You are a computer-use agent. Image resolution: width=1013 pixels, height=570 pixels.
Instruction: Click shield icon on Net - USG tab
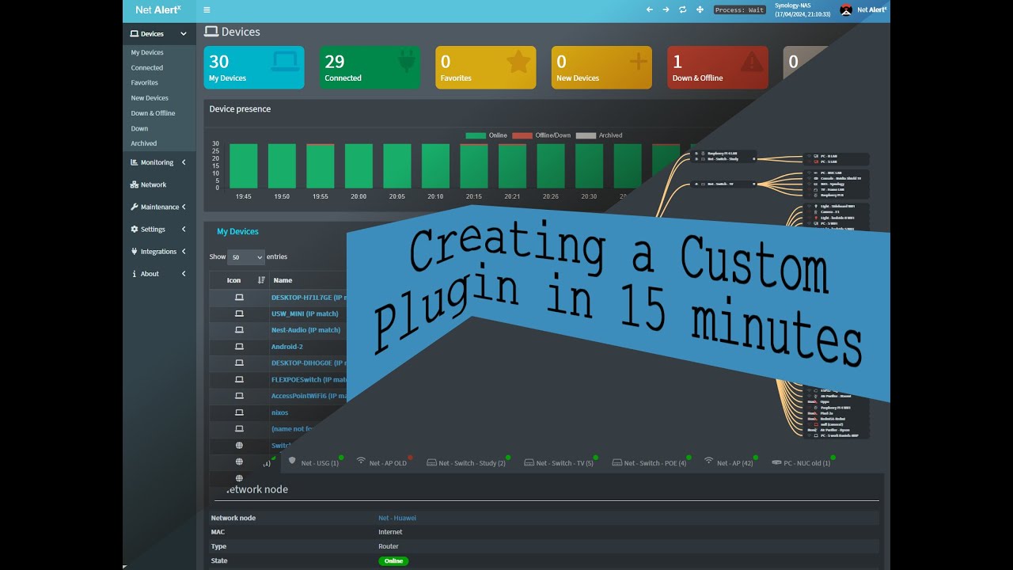[x=292, y=461]
